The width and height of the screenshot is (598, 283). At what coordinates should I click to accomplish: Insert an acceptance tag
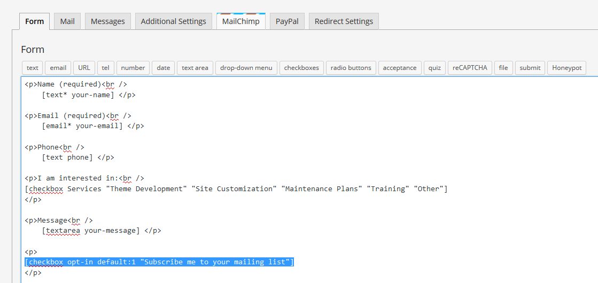pos(400,68)
